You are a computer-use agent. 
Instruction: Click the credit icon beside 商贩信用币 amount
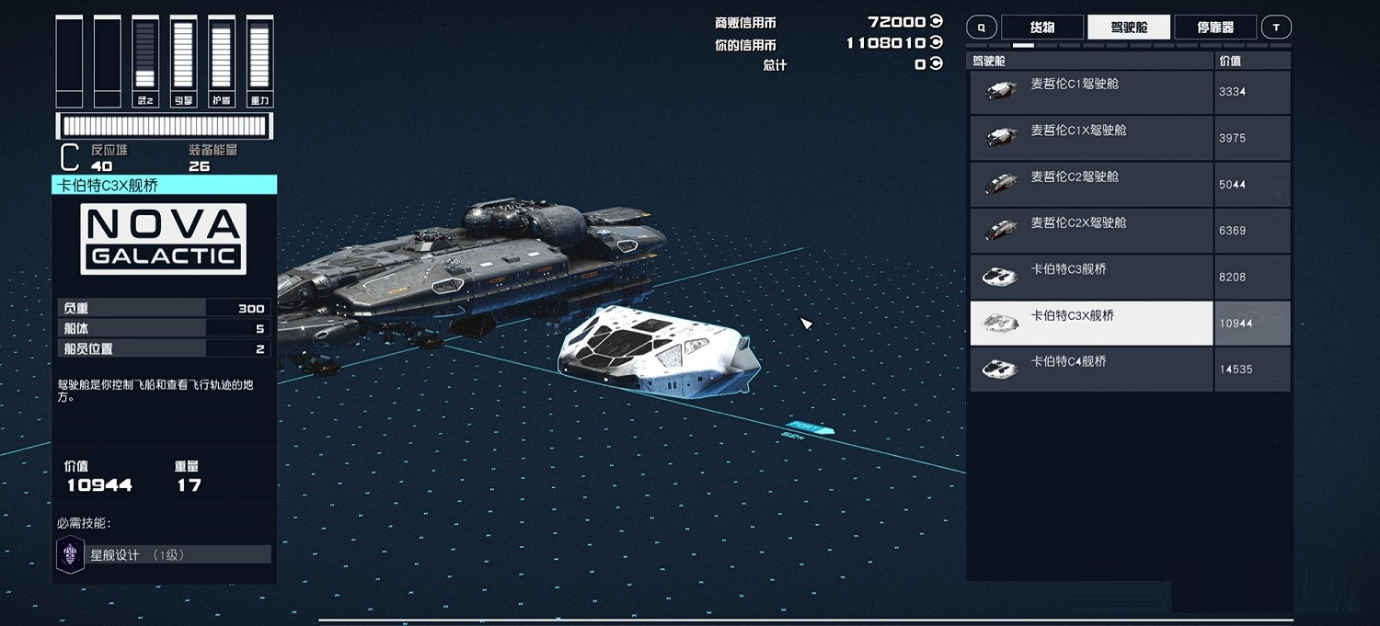(937, 22)
